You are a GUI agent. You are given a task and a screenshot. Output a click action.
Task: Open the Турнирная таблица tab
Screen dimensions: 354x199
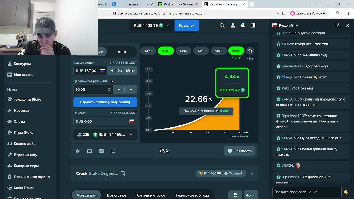click(x=192, y=195)
